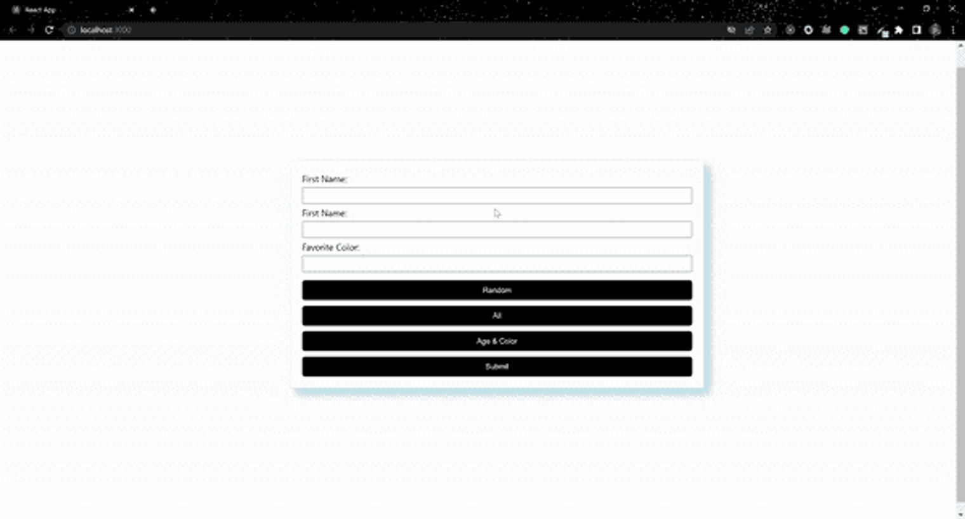Focus the top First Name input field
Screen dimensions: 965x519
click(497, 195)
